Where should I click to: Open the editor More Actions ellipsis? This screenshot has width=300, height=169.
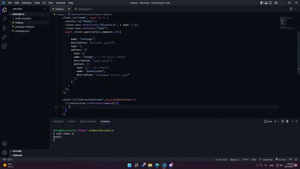[x=296, y=9]
